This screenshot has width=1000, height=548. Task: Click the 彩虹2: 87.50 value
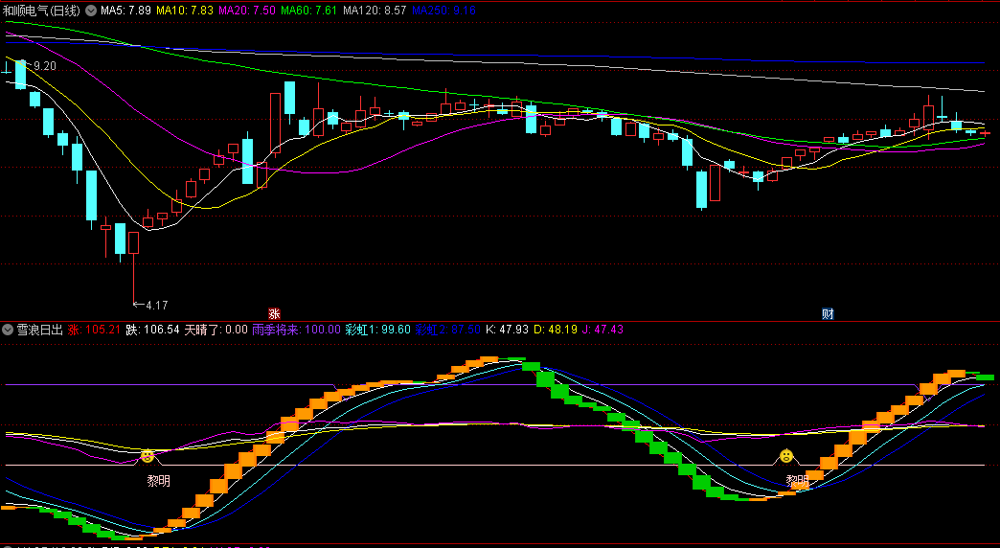tap(447, 330)
